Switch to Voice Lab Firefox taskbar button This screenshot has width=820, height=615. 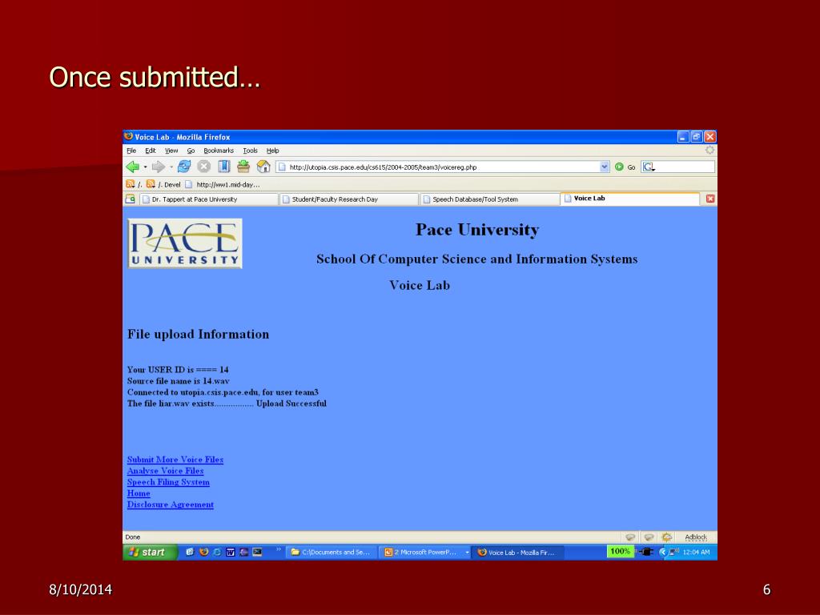(x=518, y=553)
